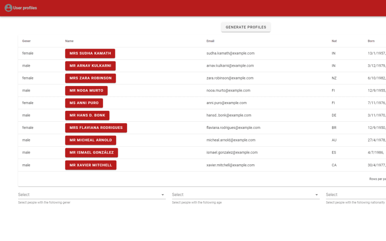Click email micheal.arnold@example.com
This screenshot has width=386, height=241.
pos(231,140)
